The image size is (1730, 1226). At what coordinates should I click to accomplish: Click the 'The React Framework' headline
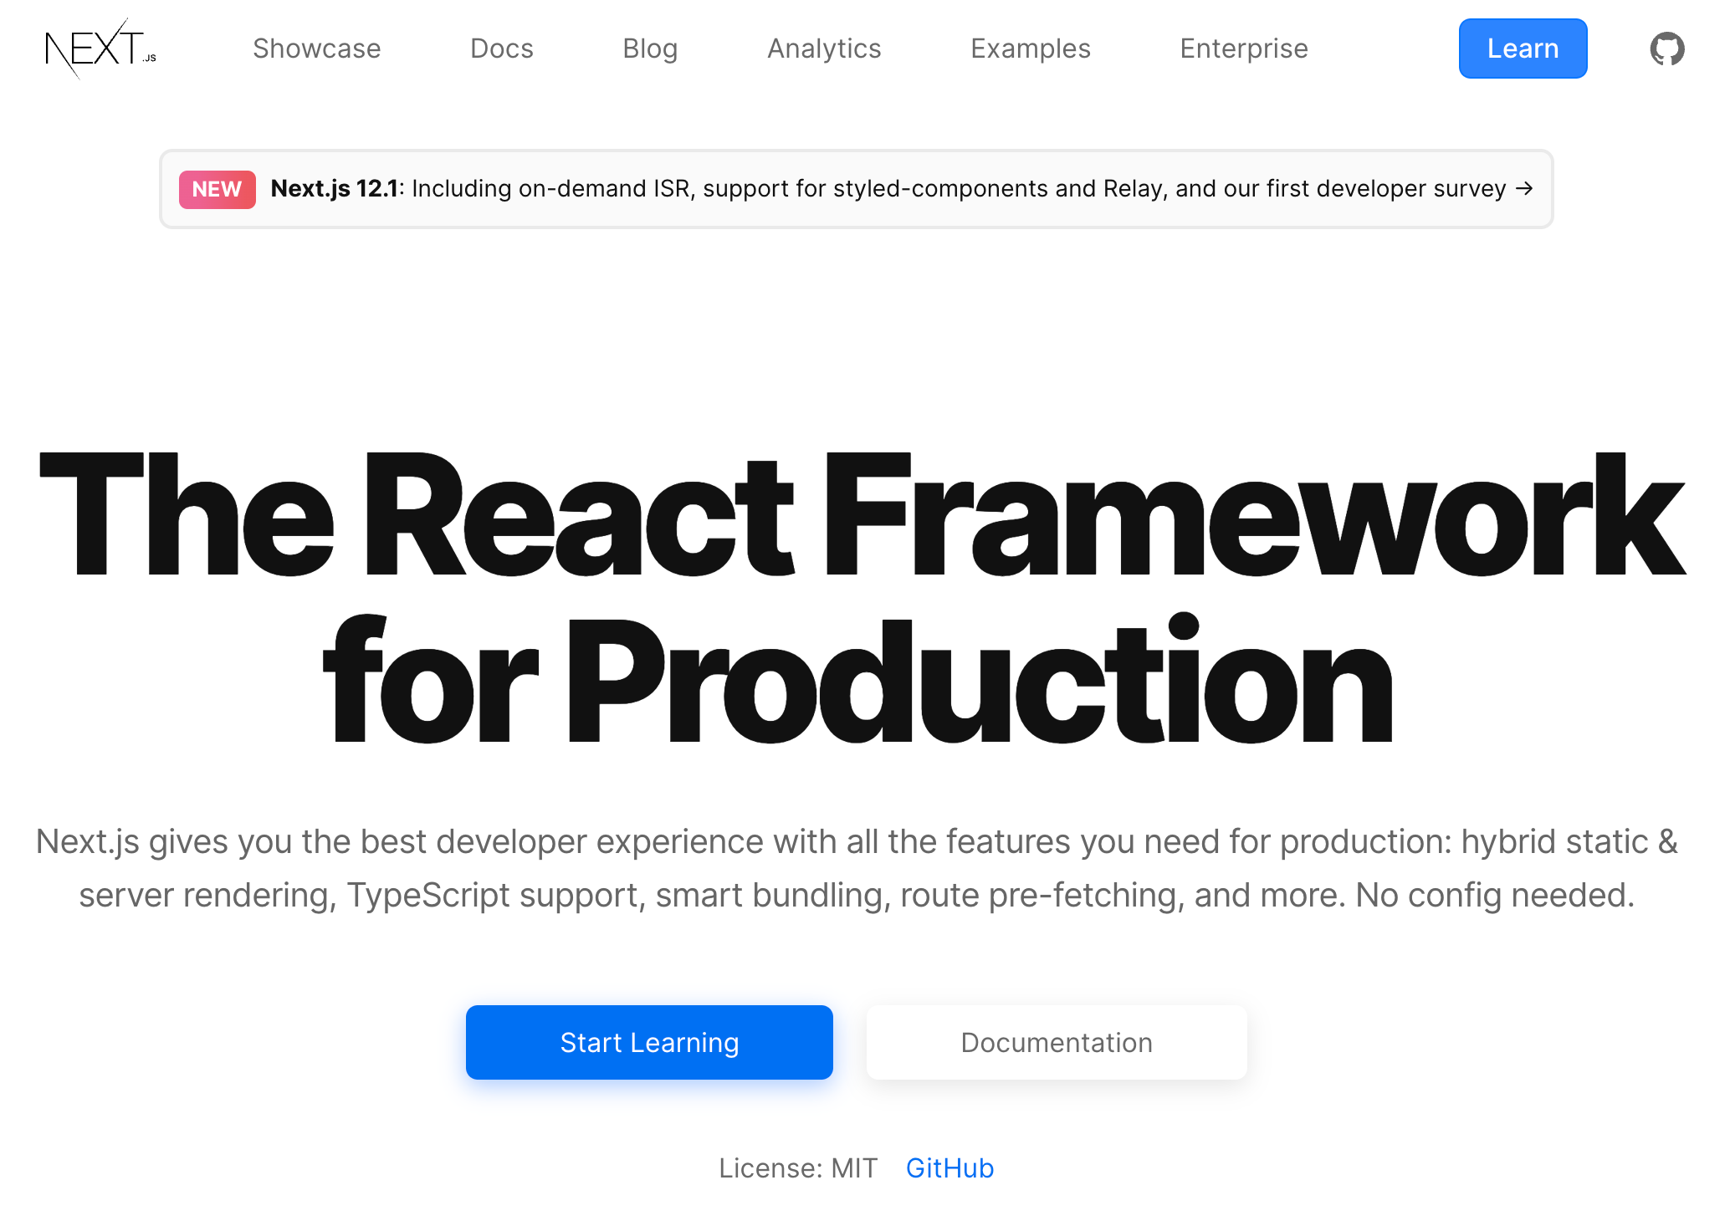[862, 514]
